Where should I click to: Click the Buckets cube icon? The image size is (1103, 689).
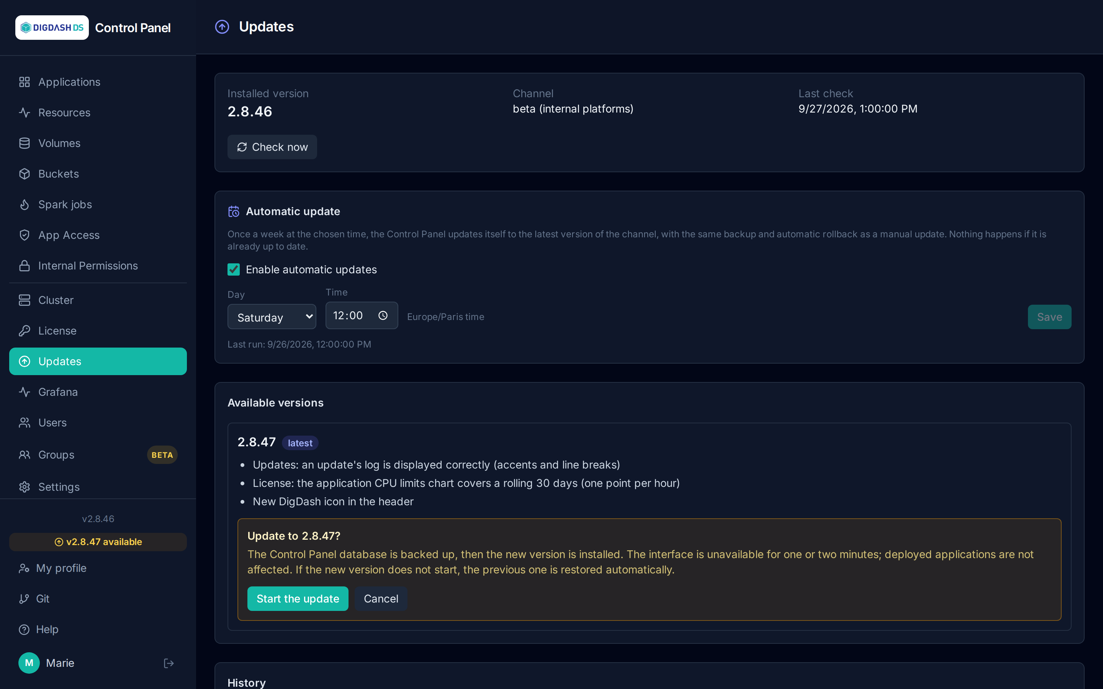[x=25, y=174]
